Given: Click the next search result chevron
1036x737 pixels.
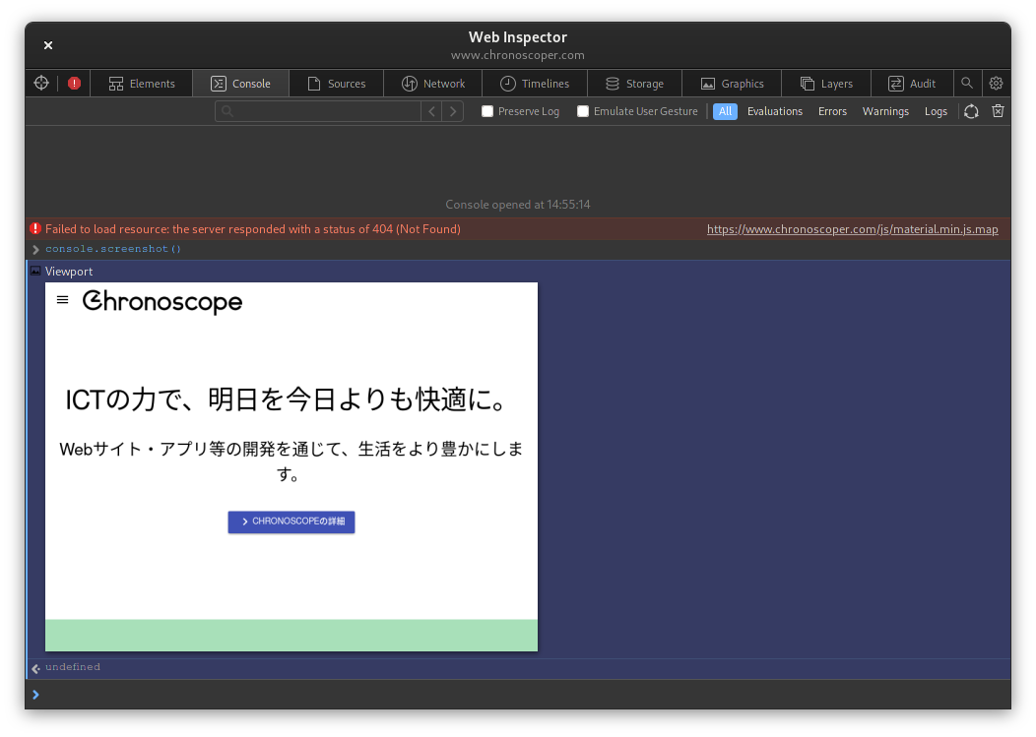Looking at the screenshot, I should pos(453,111).
